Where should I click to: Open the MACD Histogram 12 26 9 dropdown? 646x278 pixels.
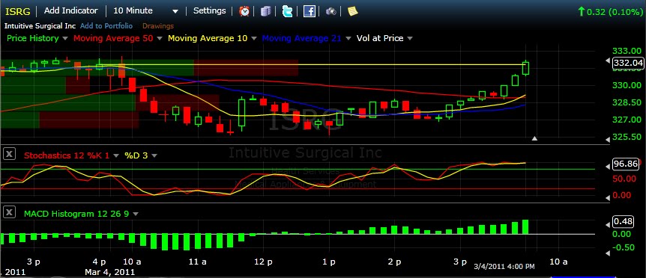pyautogui.click(x=136, y=214)
